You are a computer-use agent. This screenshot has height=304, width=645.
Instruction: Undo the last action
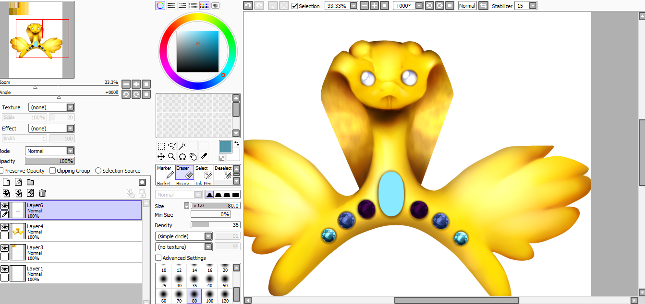pyautogui.click(x=248, y=6)
